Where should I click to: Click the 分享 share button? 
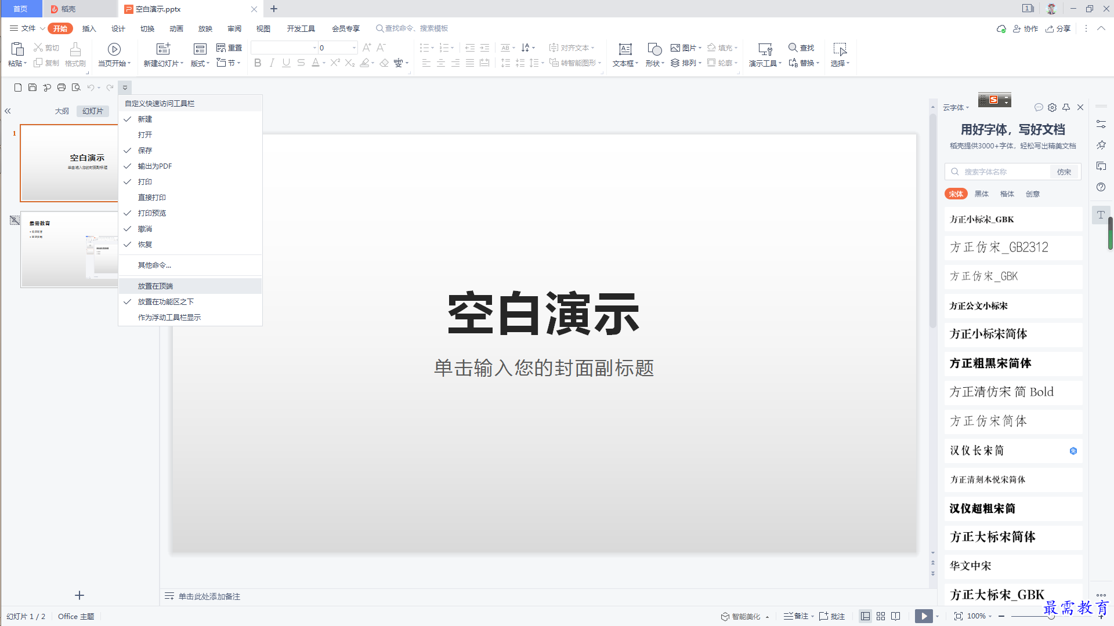[1058, 28]
